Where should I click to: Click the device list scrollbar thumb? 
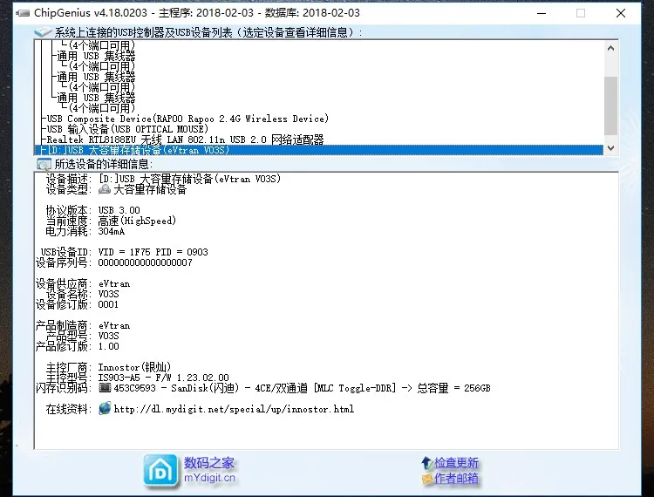pyautogui.click(x=610, y=106)
